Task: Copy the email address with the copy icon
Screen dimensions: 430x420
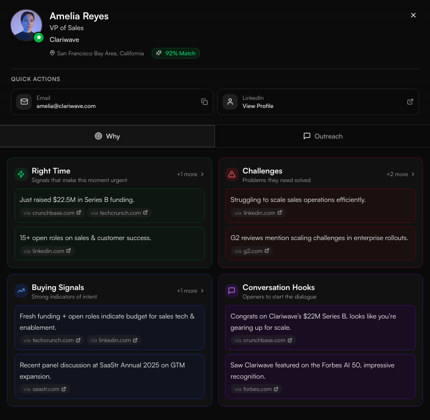Action: point(204,102)
